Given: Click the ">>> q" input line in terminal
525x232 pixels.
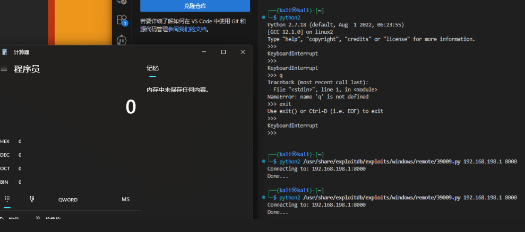Looking at the screenshot, I should click(x=275, y=75).
